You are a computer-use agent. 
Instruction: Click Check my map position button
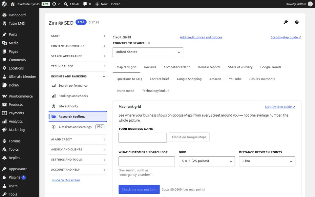click(x=139, y=189)
